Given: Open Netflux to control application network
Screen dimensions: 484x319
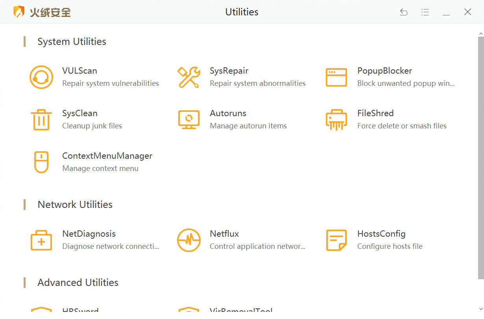Looking at the screenshot, I should click(x=189, y=240).
